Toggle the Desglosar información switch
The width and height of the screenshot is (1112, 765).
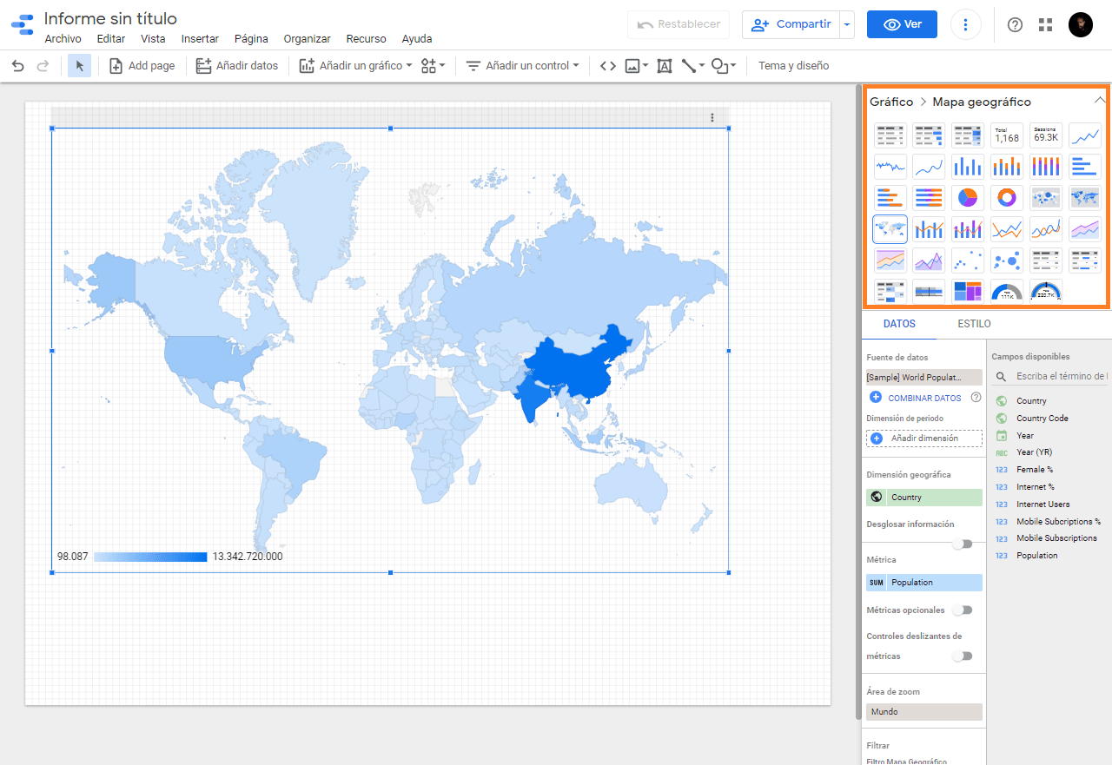[963, 544]
